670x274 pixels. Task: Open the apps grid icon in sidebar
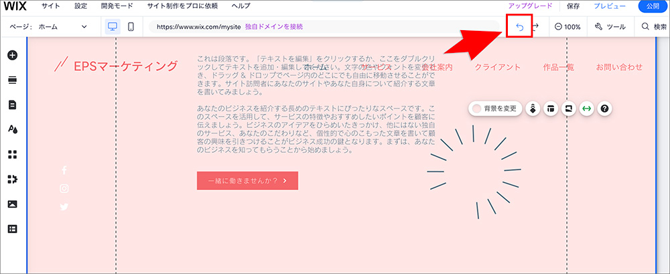[x=13, y=154]
